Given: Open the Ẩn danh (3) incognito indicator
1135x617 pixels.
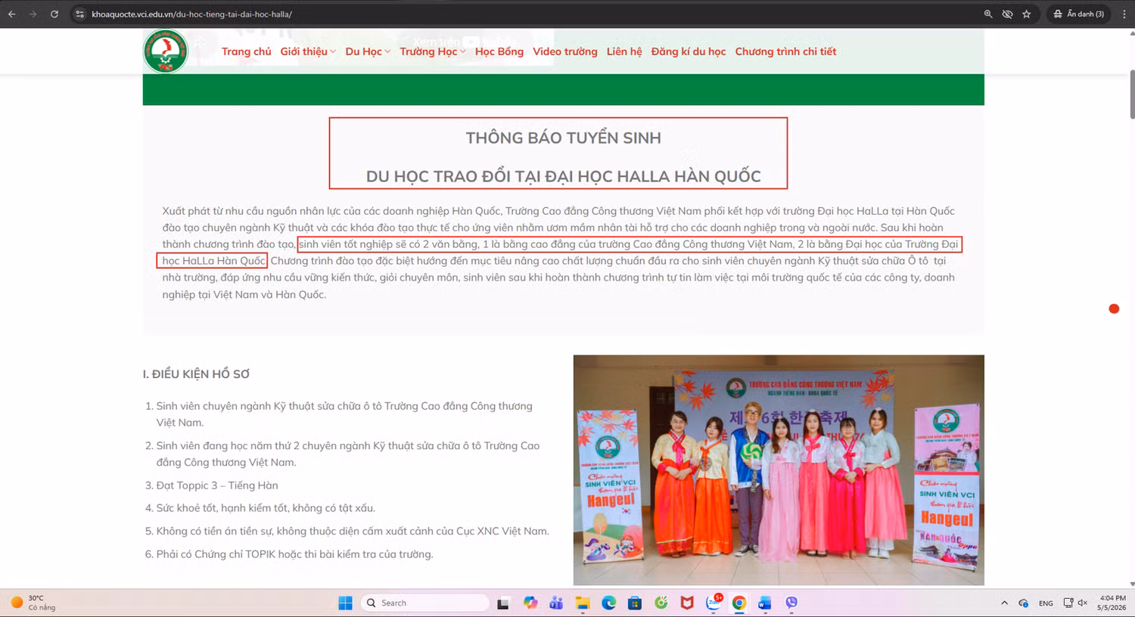Looking at the screenshot, I should tap(1078, 14).
